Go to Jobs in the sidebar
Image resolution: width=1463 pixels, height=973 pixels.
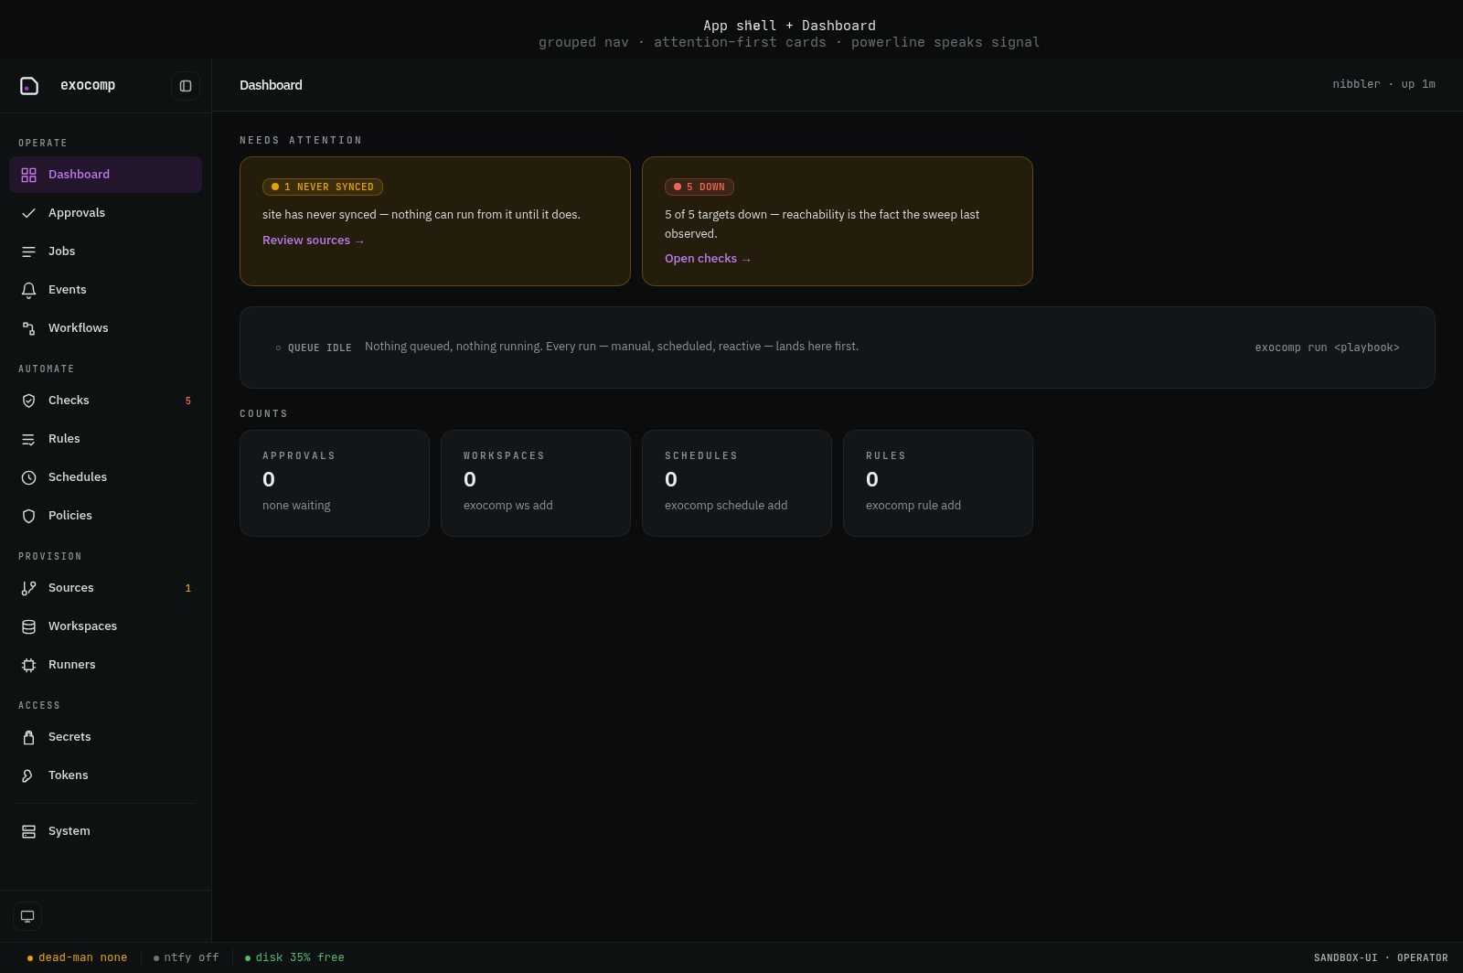point(105,251)
